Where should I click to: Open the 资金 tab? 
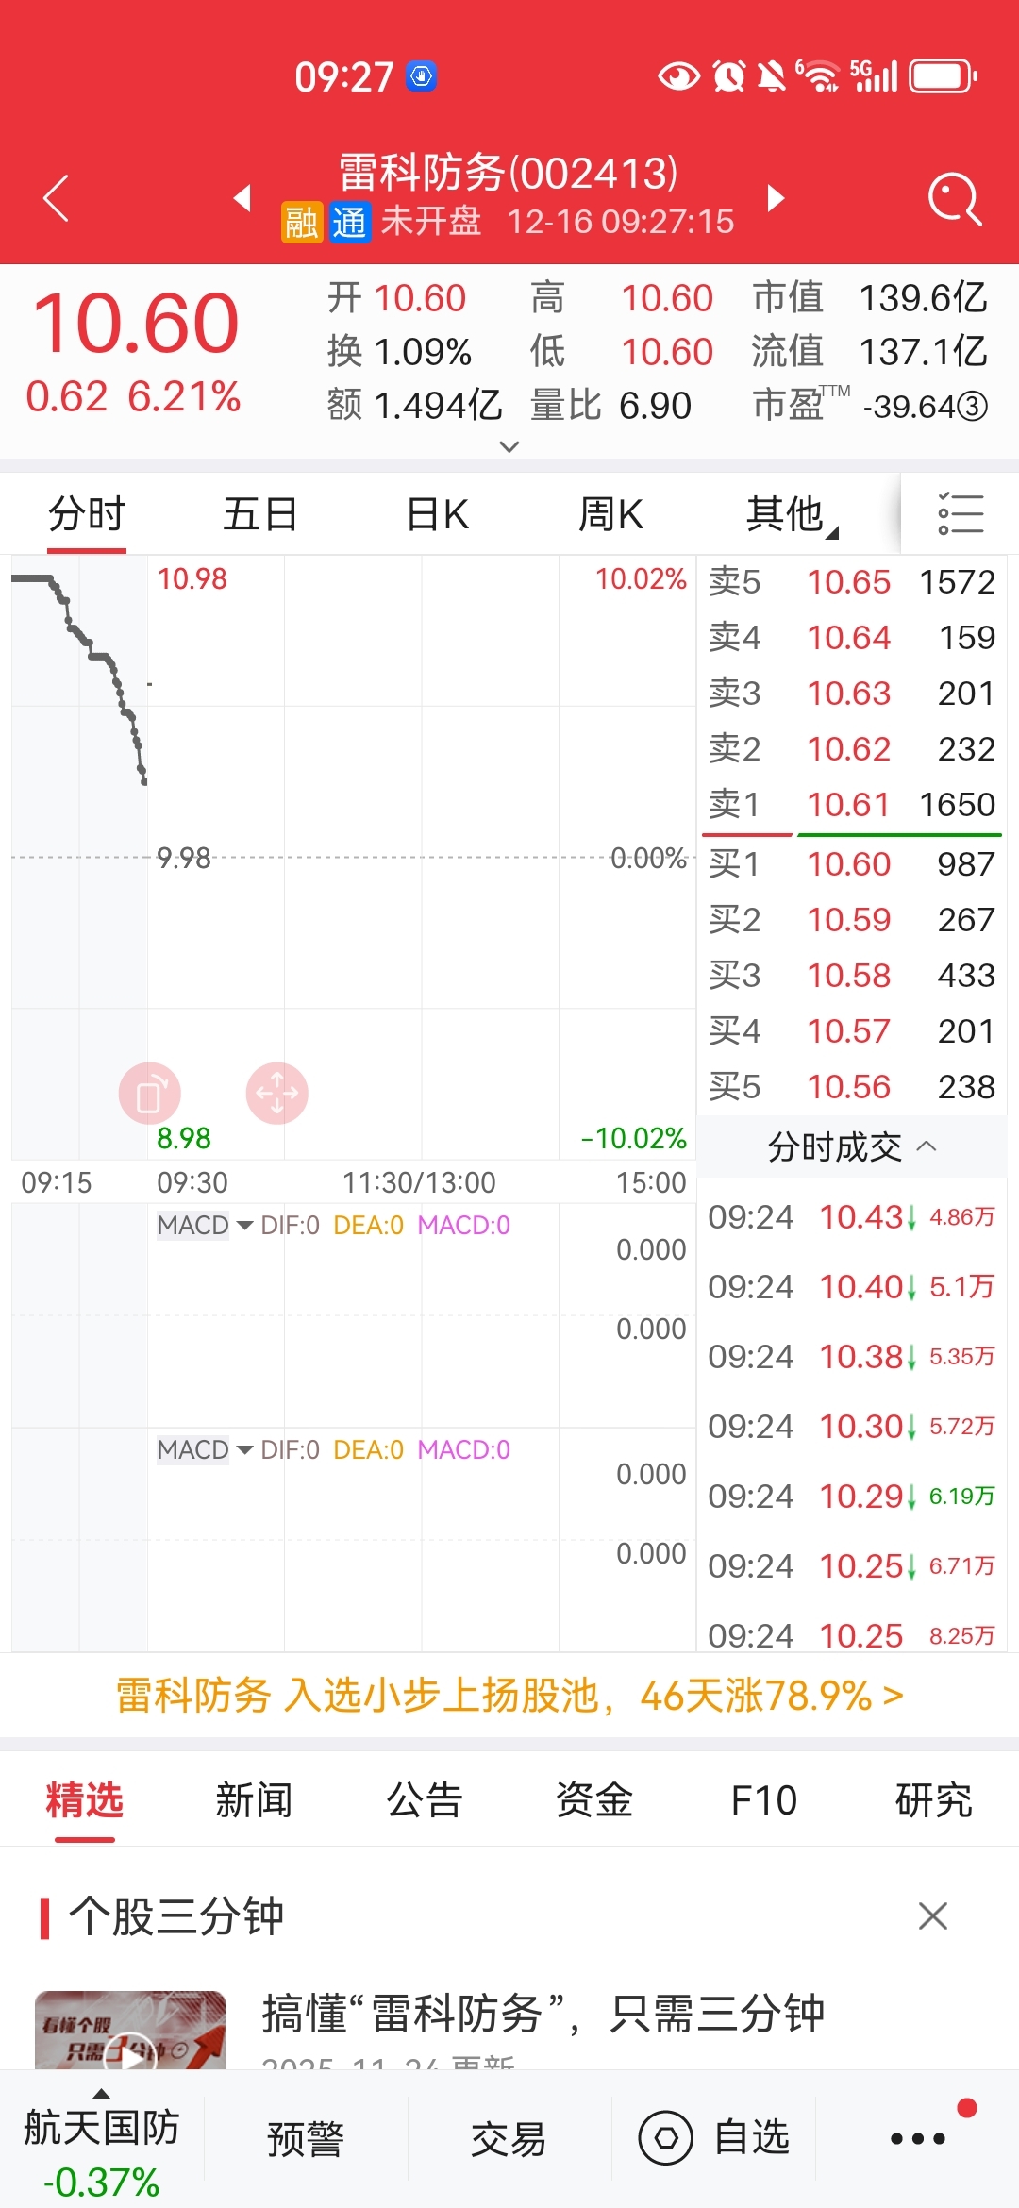593,1800
